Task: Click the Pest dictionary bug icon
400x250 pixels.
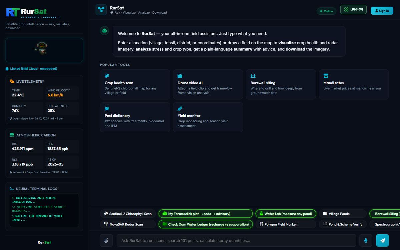Action: 107,109
